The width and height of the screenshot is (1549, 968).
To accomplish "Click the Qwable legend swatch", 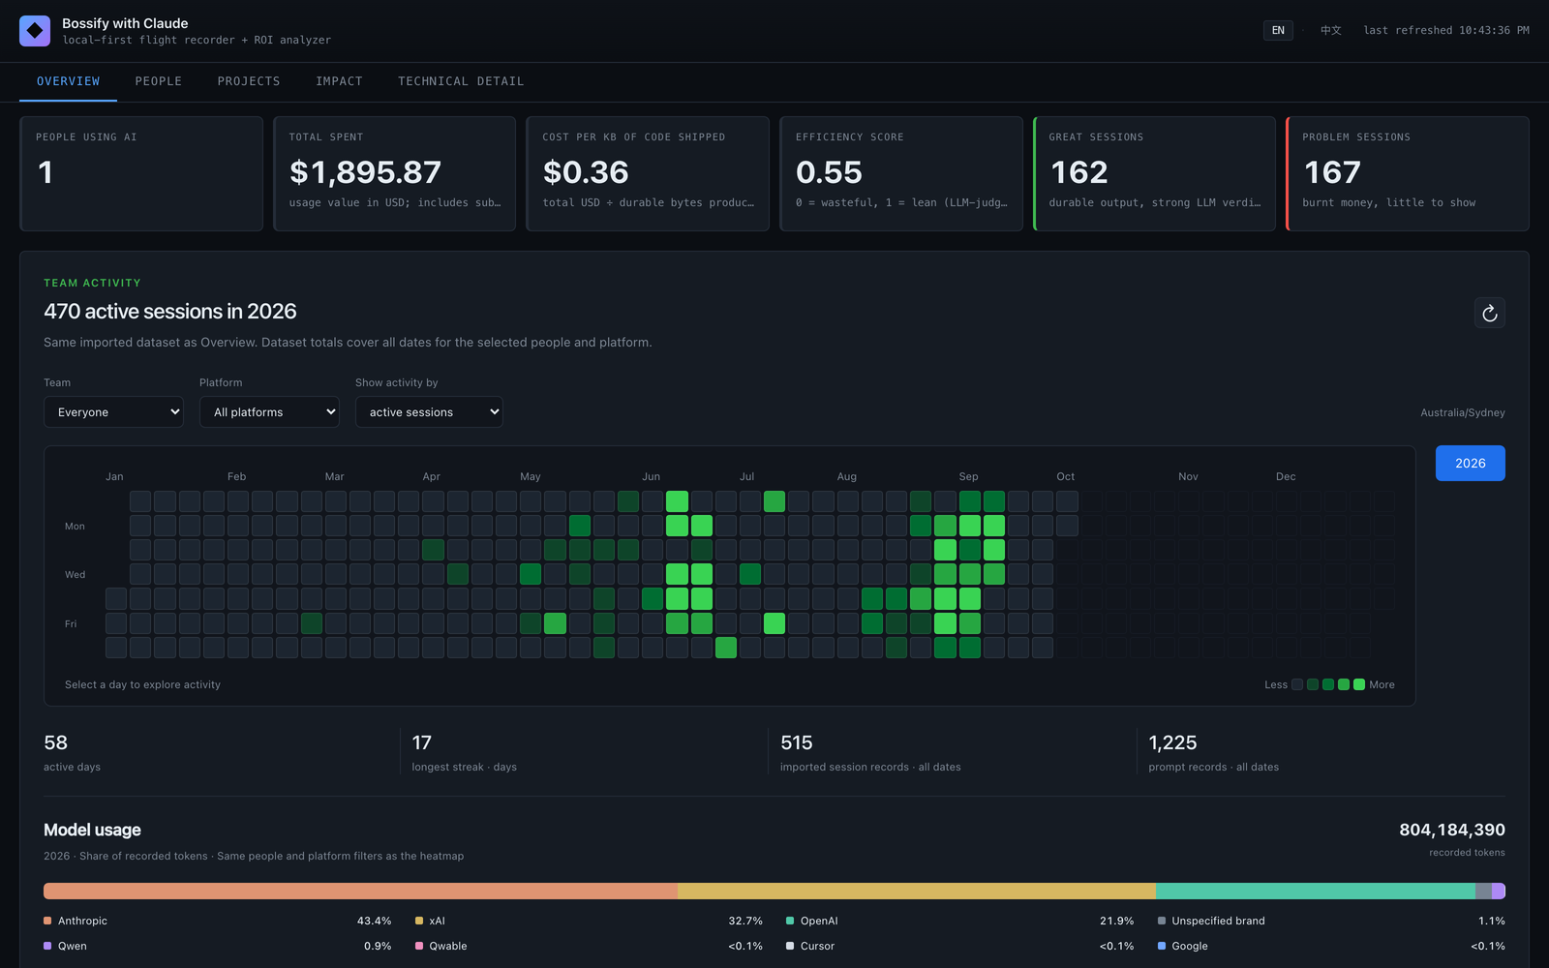I will [419, 946].
